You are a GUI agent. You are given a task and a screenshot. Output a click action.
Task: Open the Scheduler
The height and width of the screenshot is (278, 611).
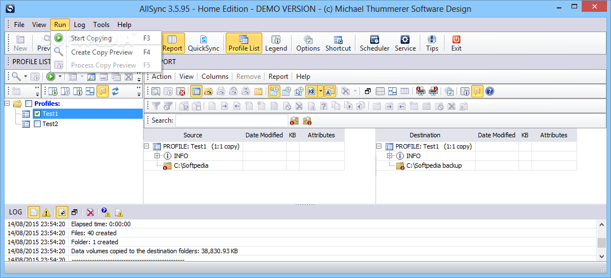pos(375,43)
